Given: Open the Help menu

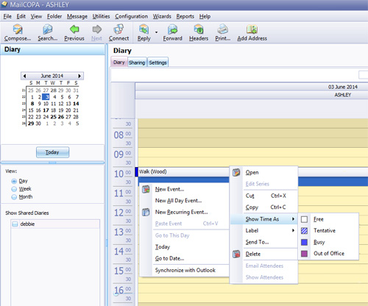Looking at the screenshot, I should click(x=205, y=16).
